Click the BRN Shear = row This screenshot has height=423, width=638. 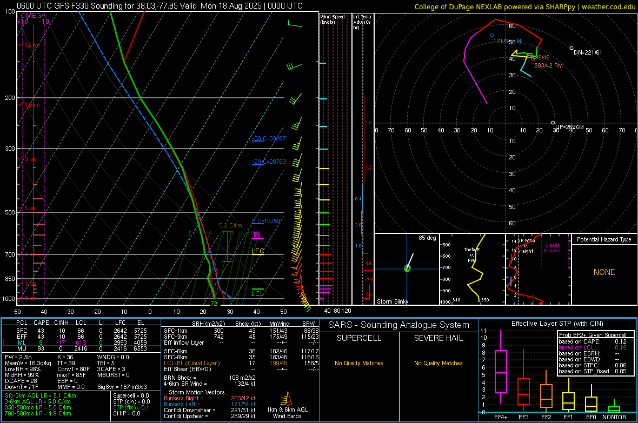tap(210, 378)
